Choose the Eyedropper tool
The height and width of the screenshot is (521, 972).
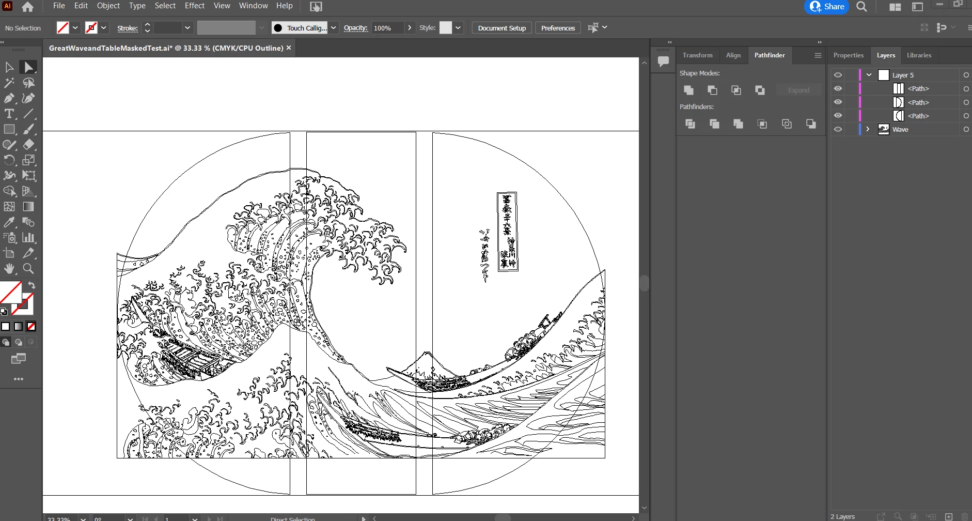[x=9, y=222]
